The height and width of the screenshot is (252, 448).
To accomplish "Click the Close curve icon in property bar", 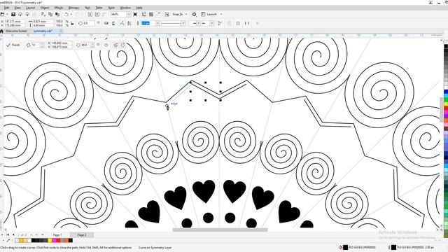I will point(220,23).
